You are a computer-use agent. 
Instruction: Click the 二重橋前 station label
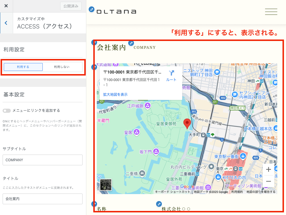(187, 174)
